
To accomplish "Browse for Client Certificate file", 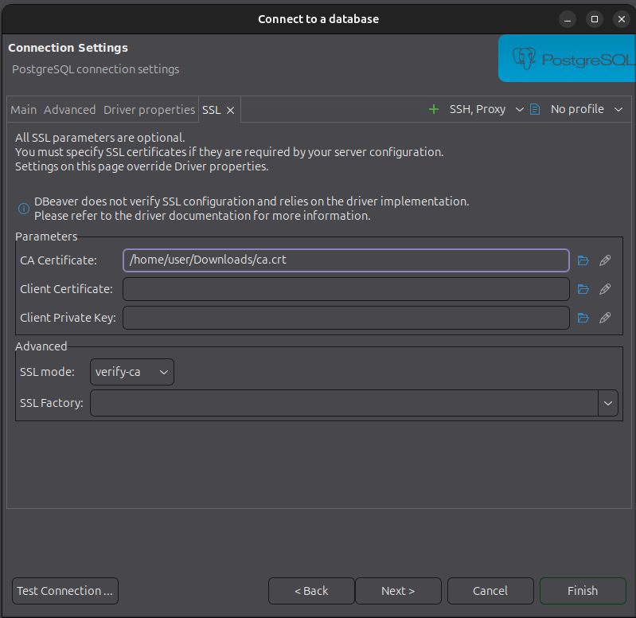I will pyautogui.click(x=583, y=289).
